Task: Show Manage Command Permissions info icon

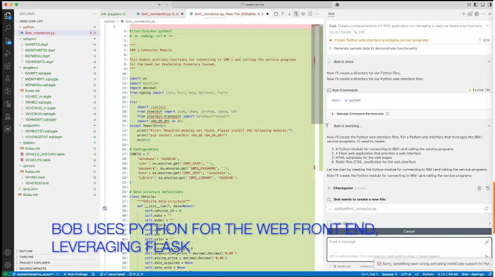Action: click(388, 114)
